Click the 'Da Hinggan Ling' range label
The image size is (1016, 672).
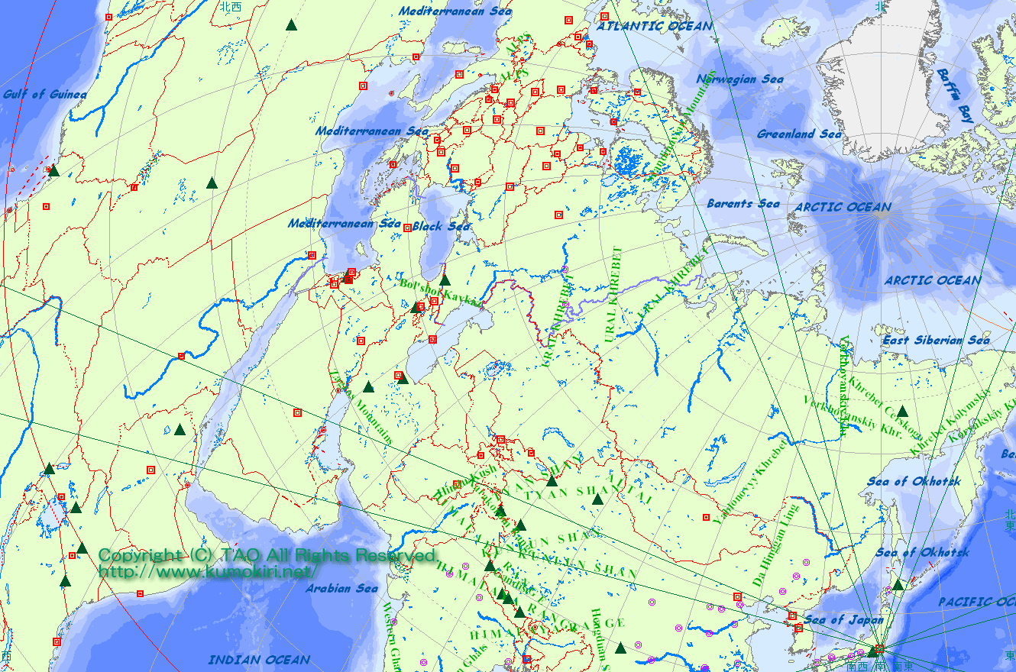pos(775,545)
